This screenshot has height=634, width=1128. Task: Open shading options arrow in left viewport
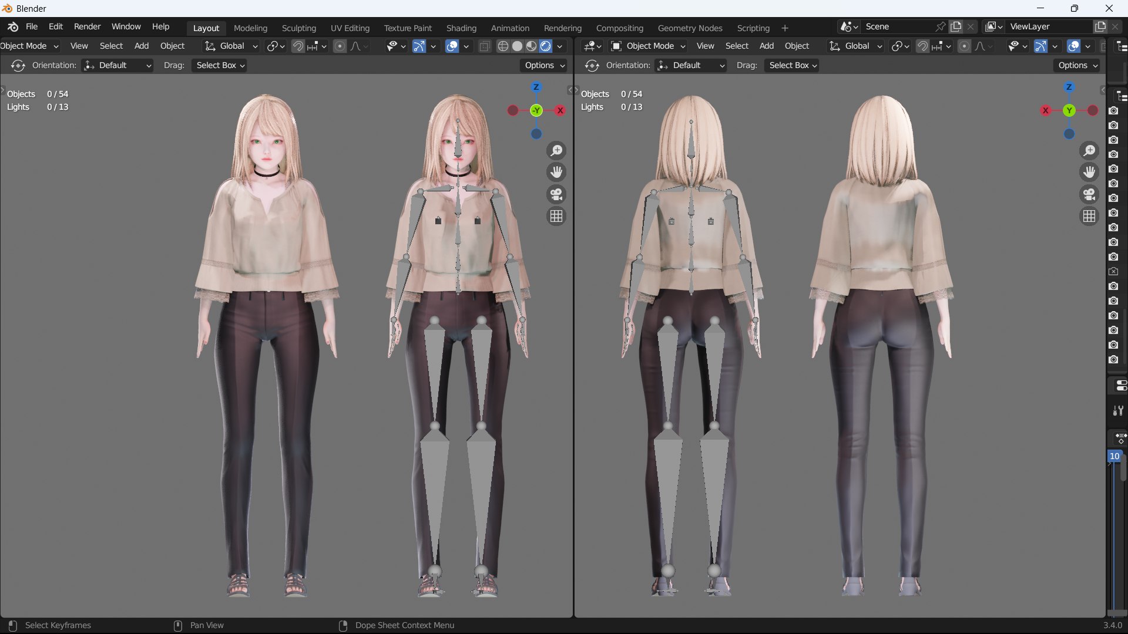tap(560, 46)
